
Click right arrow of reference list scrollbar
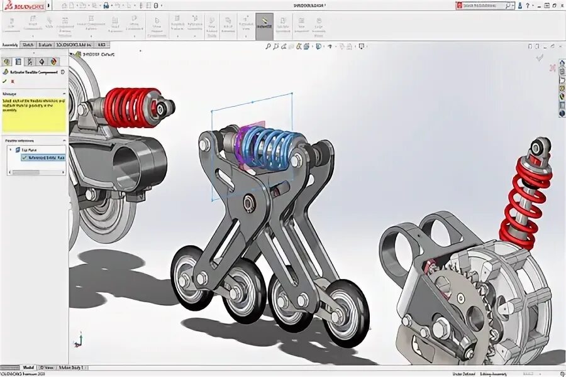pos(63,172)
